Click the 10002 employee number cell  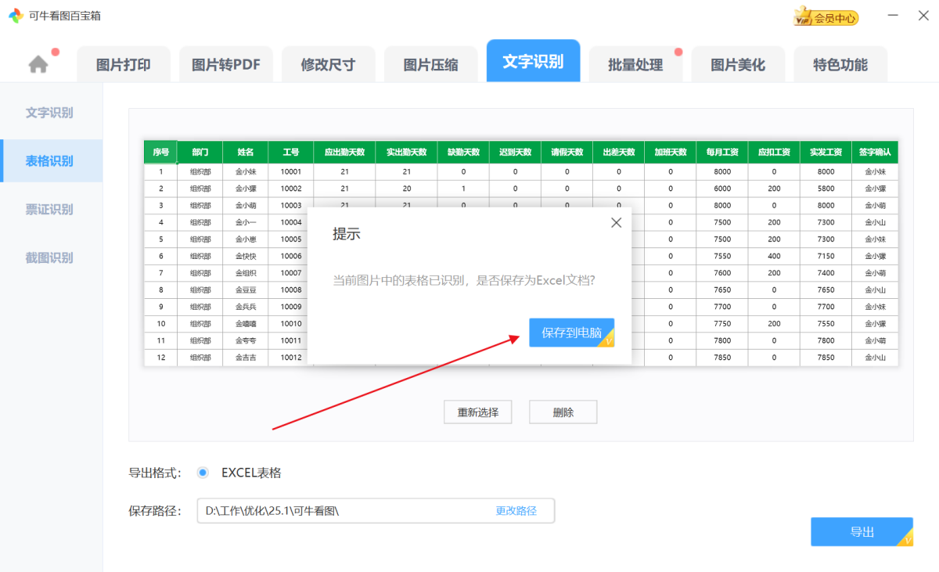(291, 189)
